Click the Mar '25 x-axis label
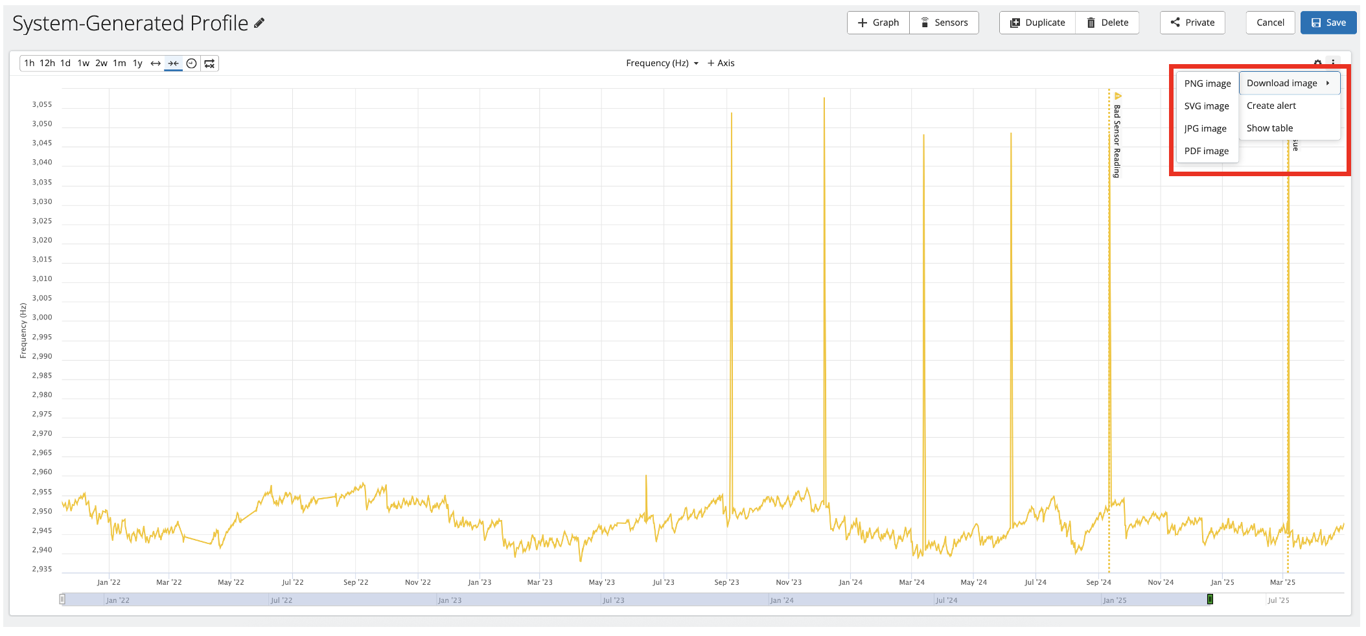 click(x=1282, y=582)
